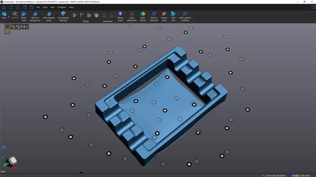316x177 pixels.
Task: Click the 3D orientation view cube
Action: pyautogui.click(x=13, y=161)
